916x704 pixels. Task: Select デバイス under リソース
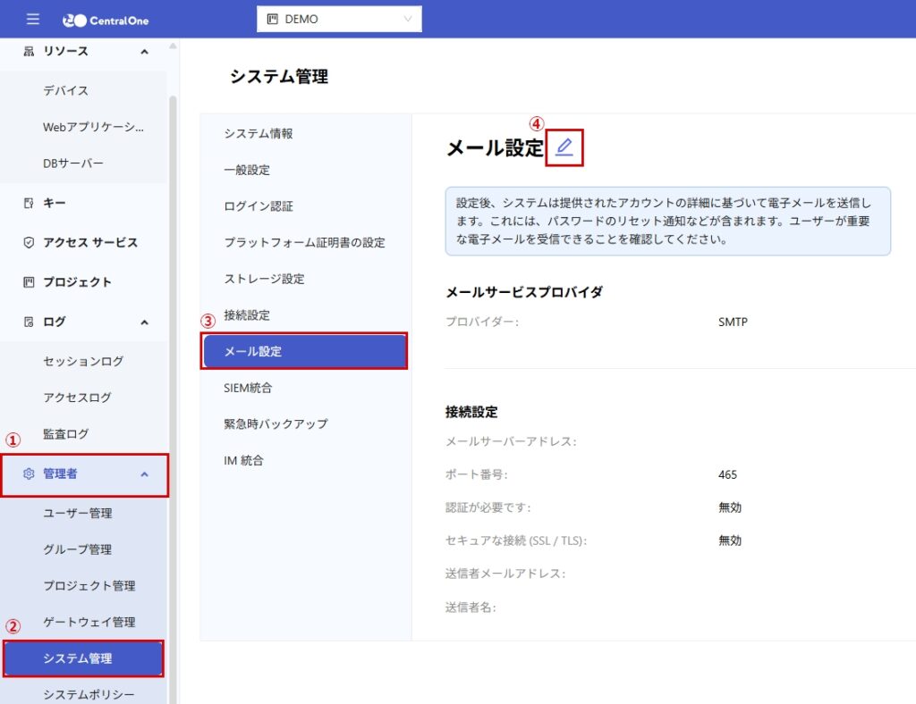(66, 91)
